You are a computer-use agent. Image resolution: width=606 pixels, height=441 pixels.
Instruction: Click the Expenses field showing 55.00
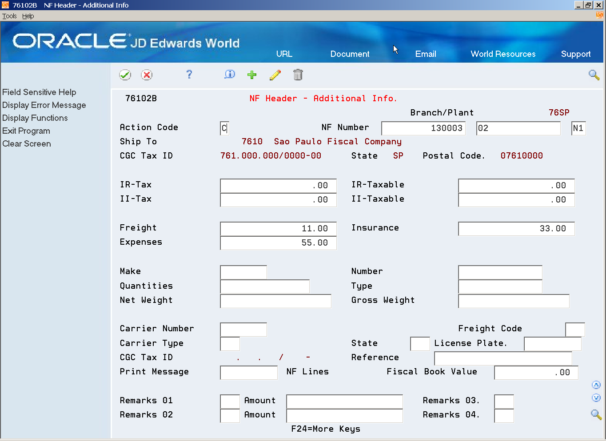point(278,243)
